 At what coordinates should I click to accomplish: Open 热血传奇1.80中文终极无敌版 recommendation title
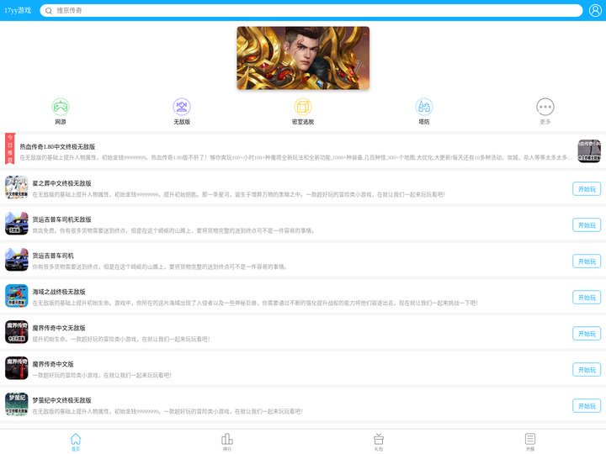[x=57, y=146]
